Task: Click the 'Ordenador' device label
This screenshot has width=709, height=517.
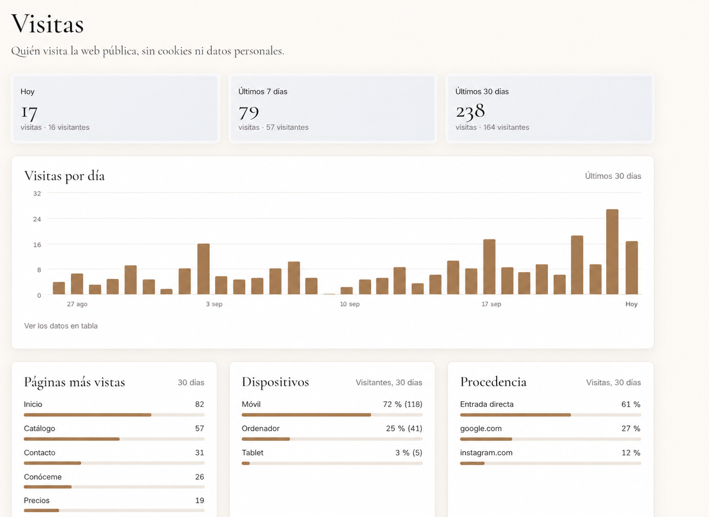Action: [x=261, y=429]
